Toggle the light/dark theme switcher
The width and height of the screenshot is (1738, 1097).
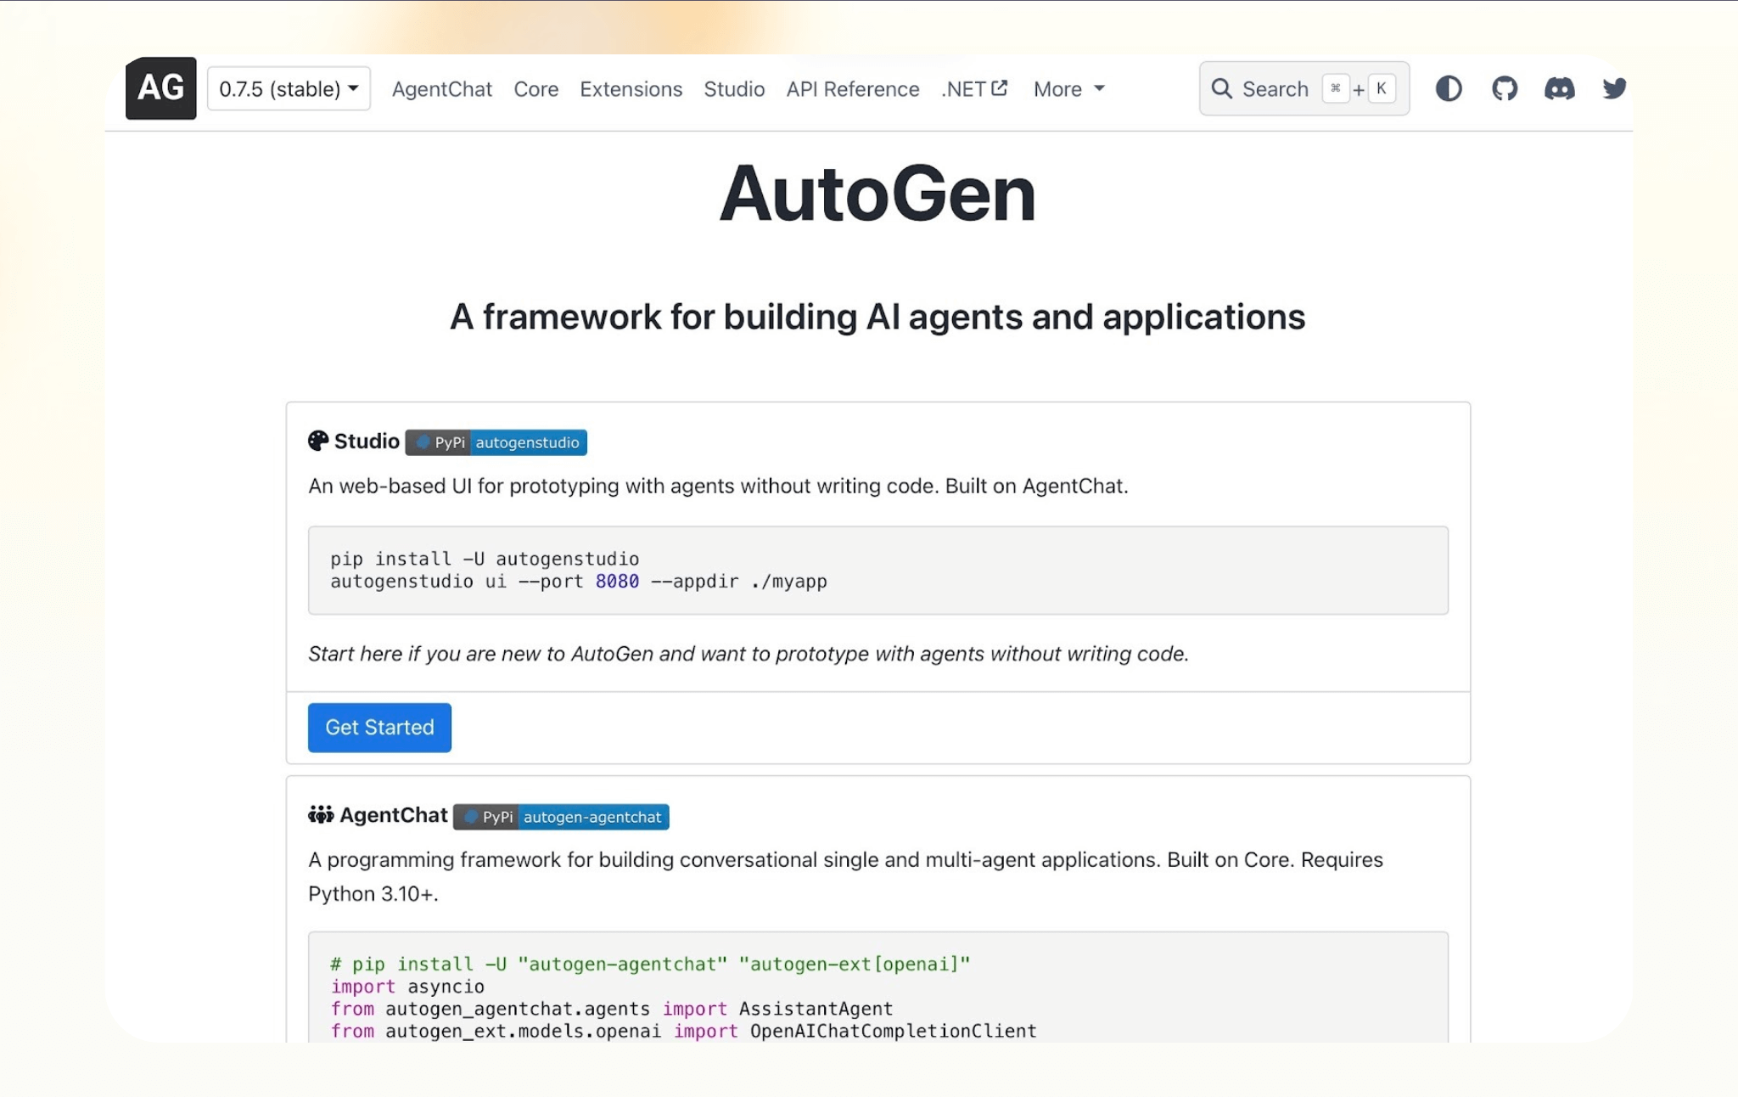pos(1449,88)
